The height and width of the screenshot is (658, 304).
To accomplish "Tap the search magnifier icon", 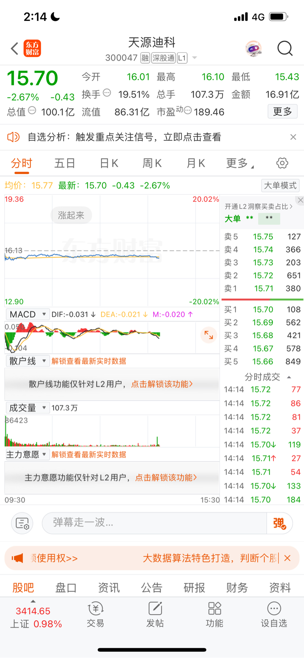I will [x=285, y=49].
